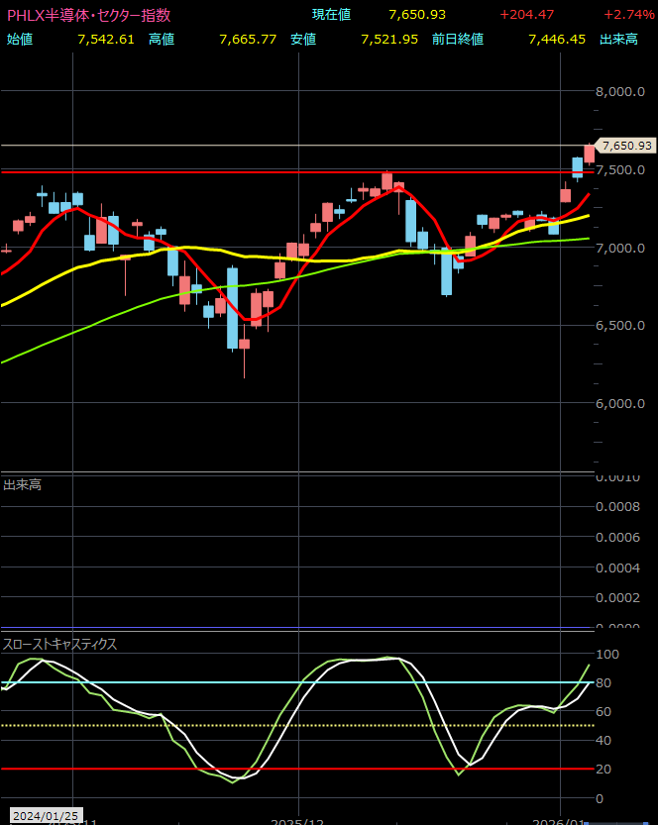Screen dimensions: 658x825
Task: Click the 2025/12 date marker on the time axis
Action: (298, 821)
